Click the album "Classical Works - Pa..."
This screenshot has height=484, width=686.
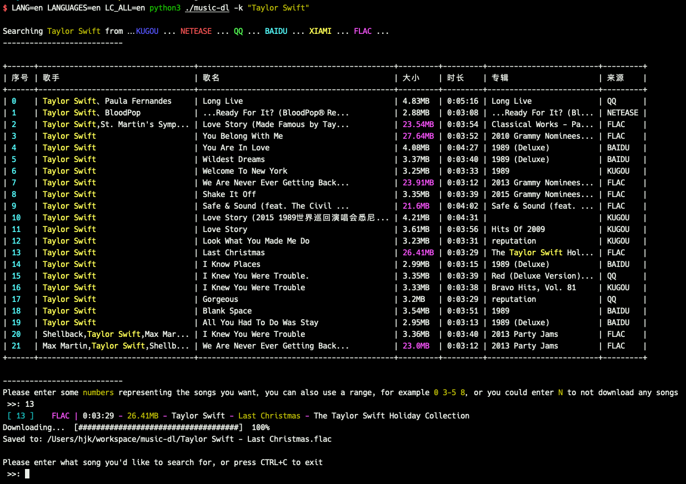coord(543,124)
